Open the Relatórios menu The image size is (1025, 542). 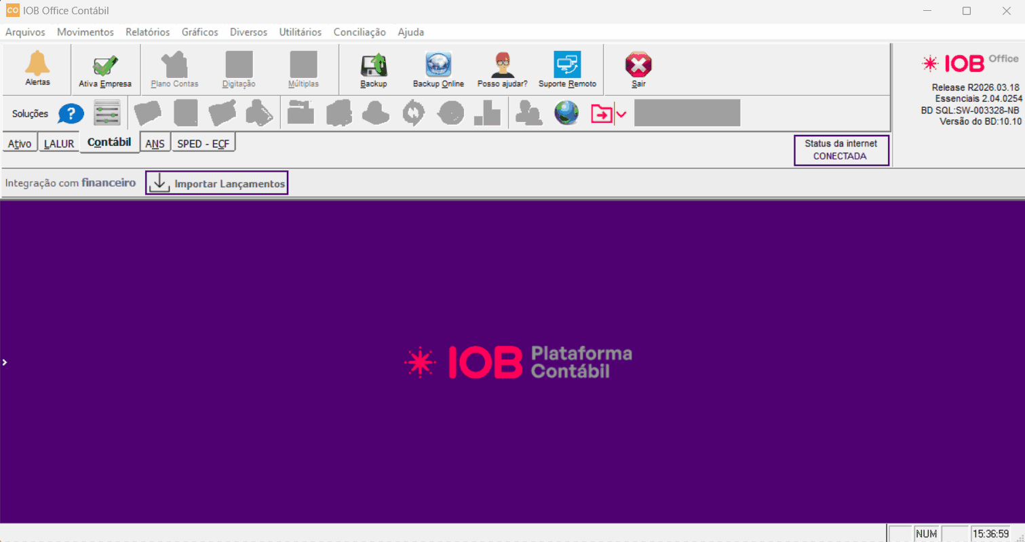147,32
